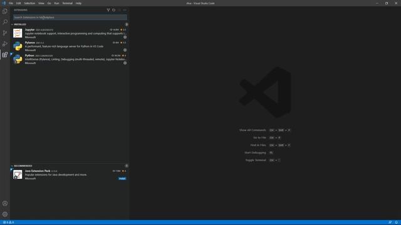Click the Jupyter extension logo

[x=18, y=33]
